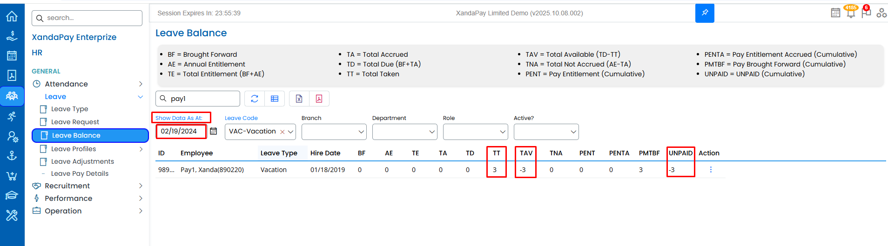Click the Home icon in left rail

click(x=12, y=17)
